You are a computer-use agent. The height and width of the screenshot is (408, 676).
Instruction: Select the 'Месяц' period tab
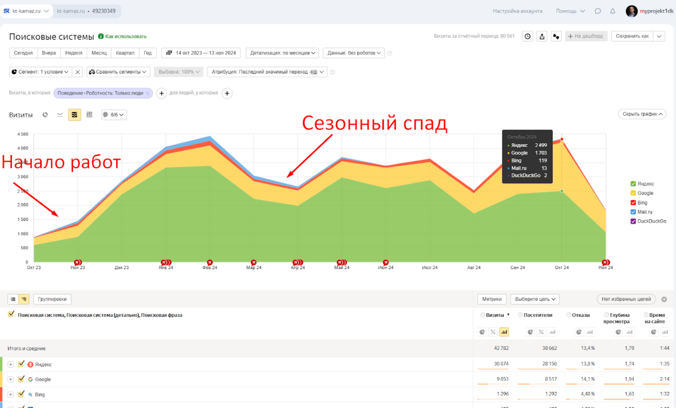coord(99,53)
